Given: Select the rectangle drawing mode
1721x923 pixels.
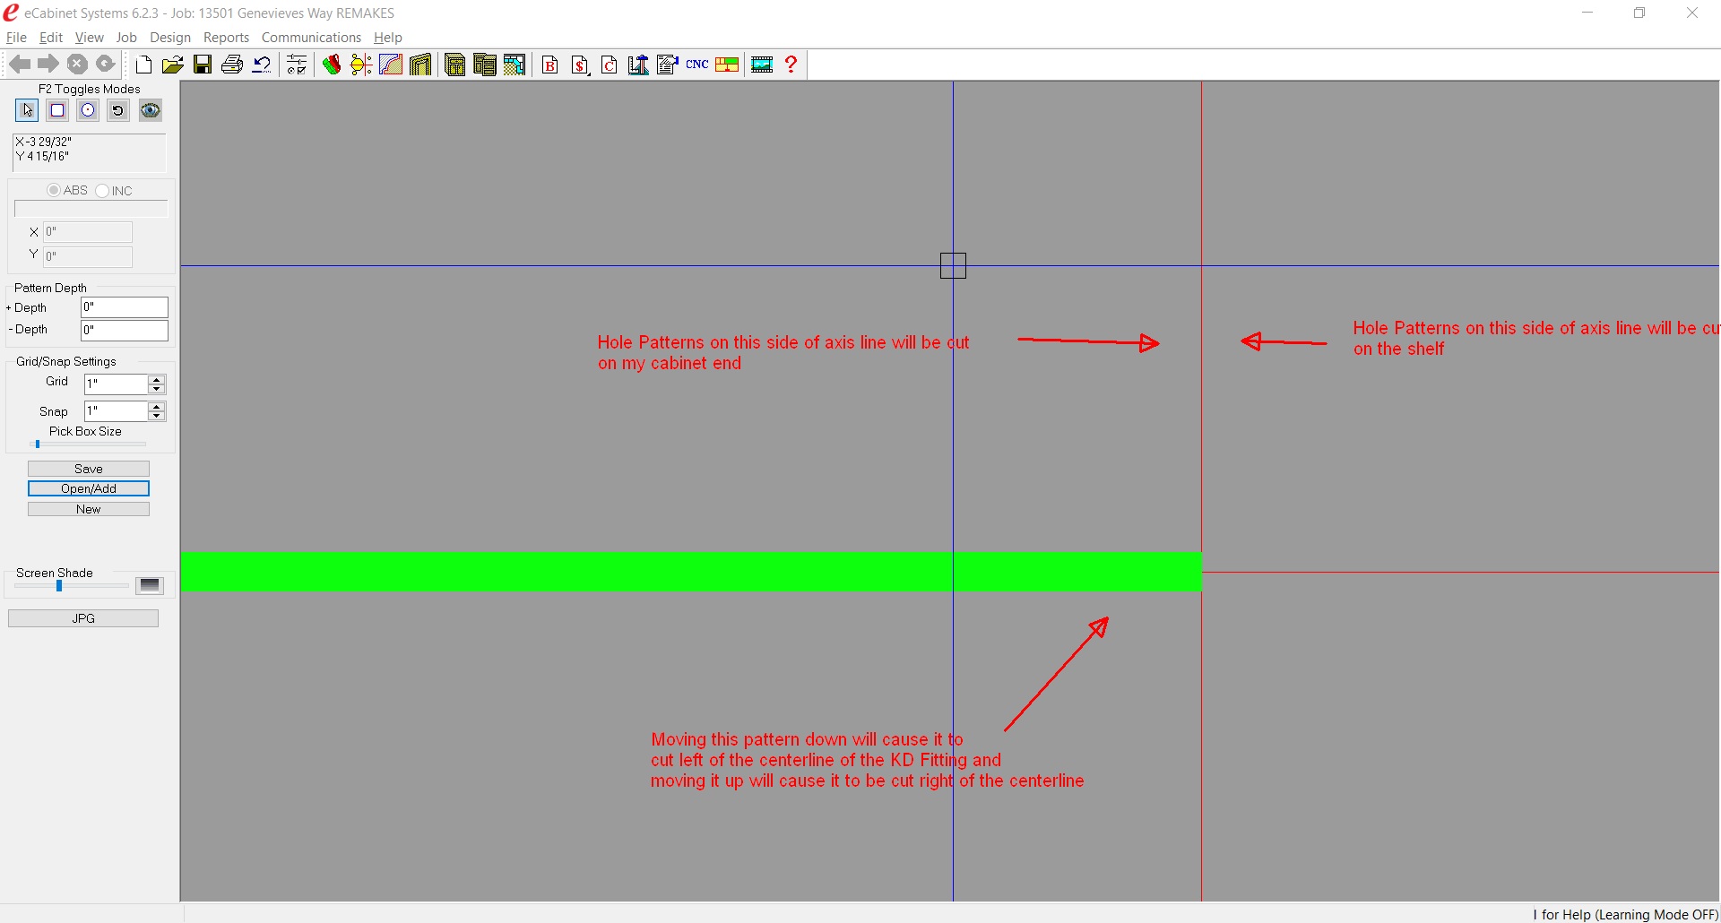Looking at the screenshot, I should pyautogui.click(x=57, y=110).
